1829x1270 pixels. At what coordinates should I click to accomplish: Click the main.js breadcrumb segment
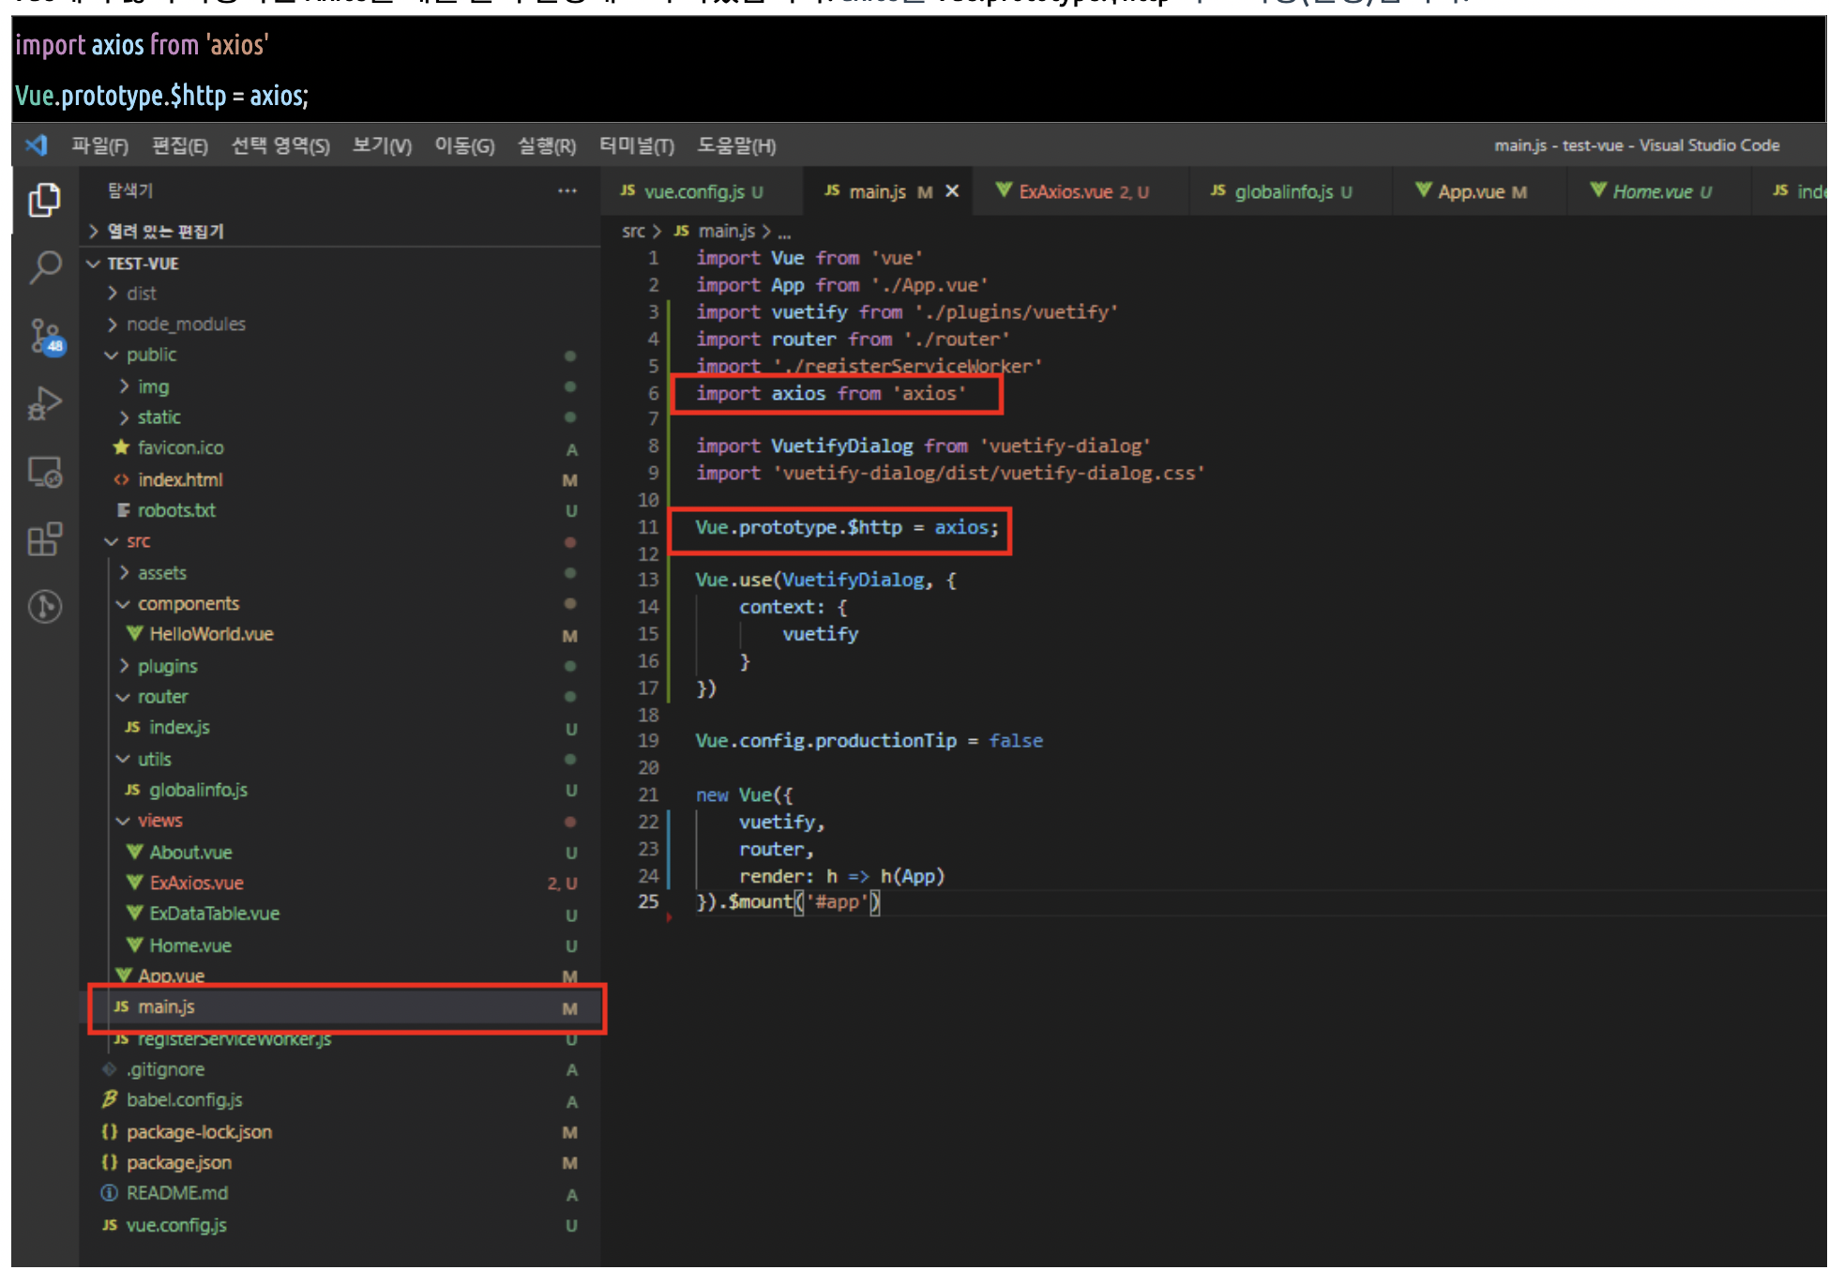point(715,231)
